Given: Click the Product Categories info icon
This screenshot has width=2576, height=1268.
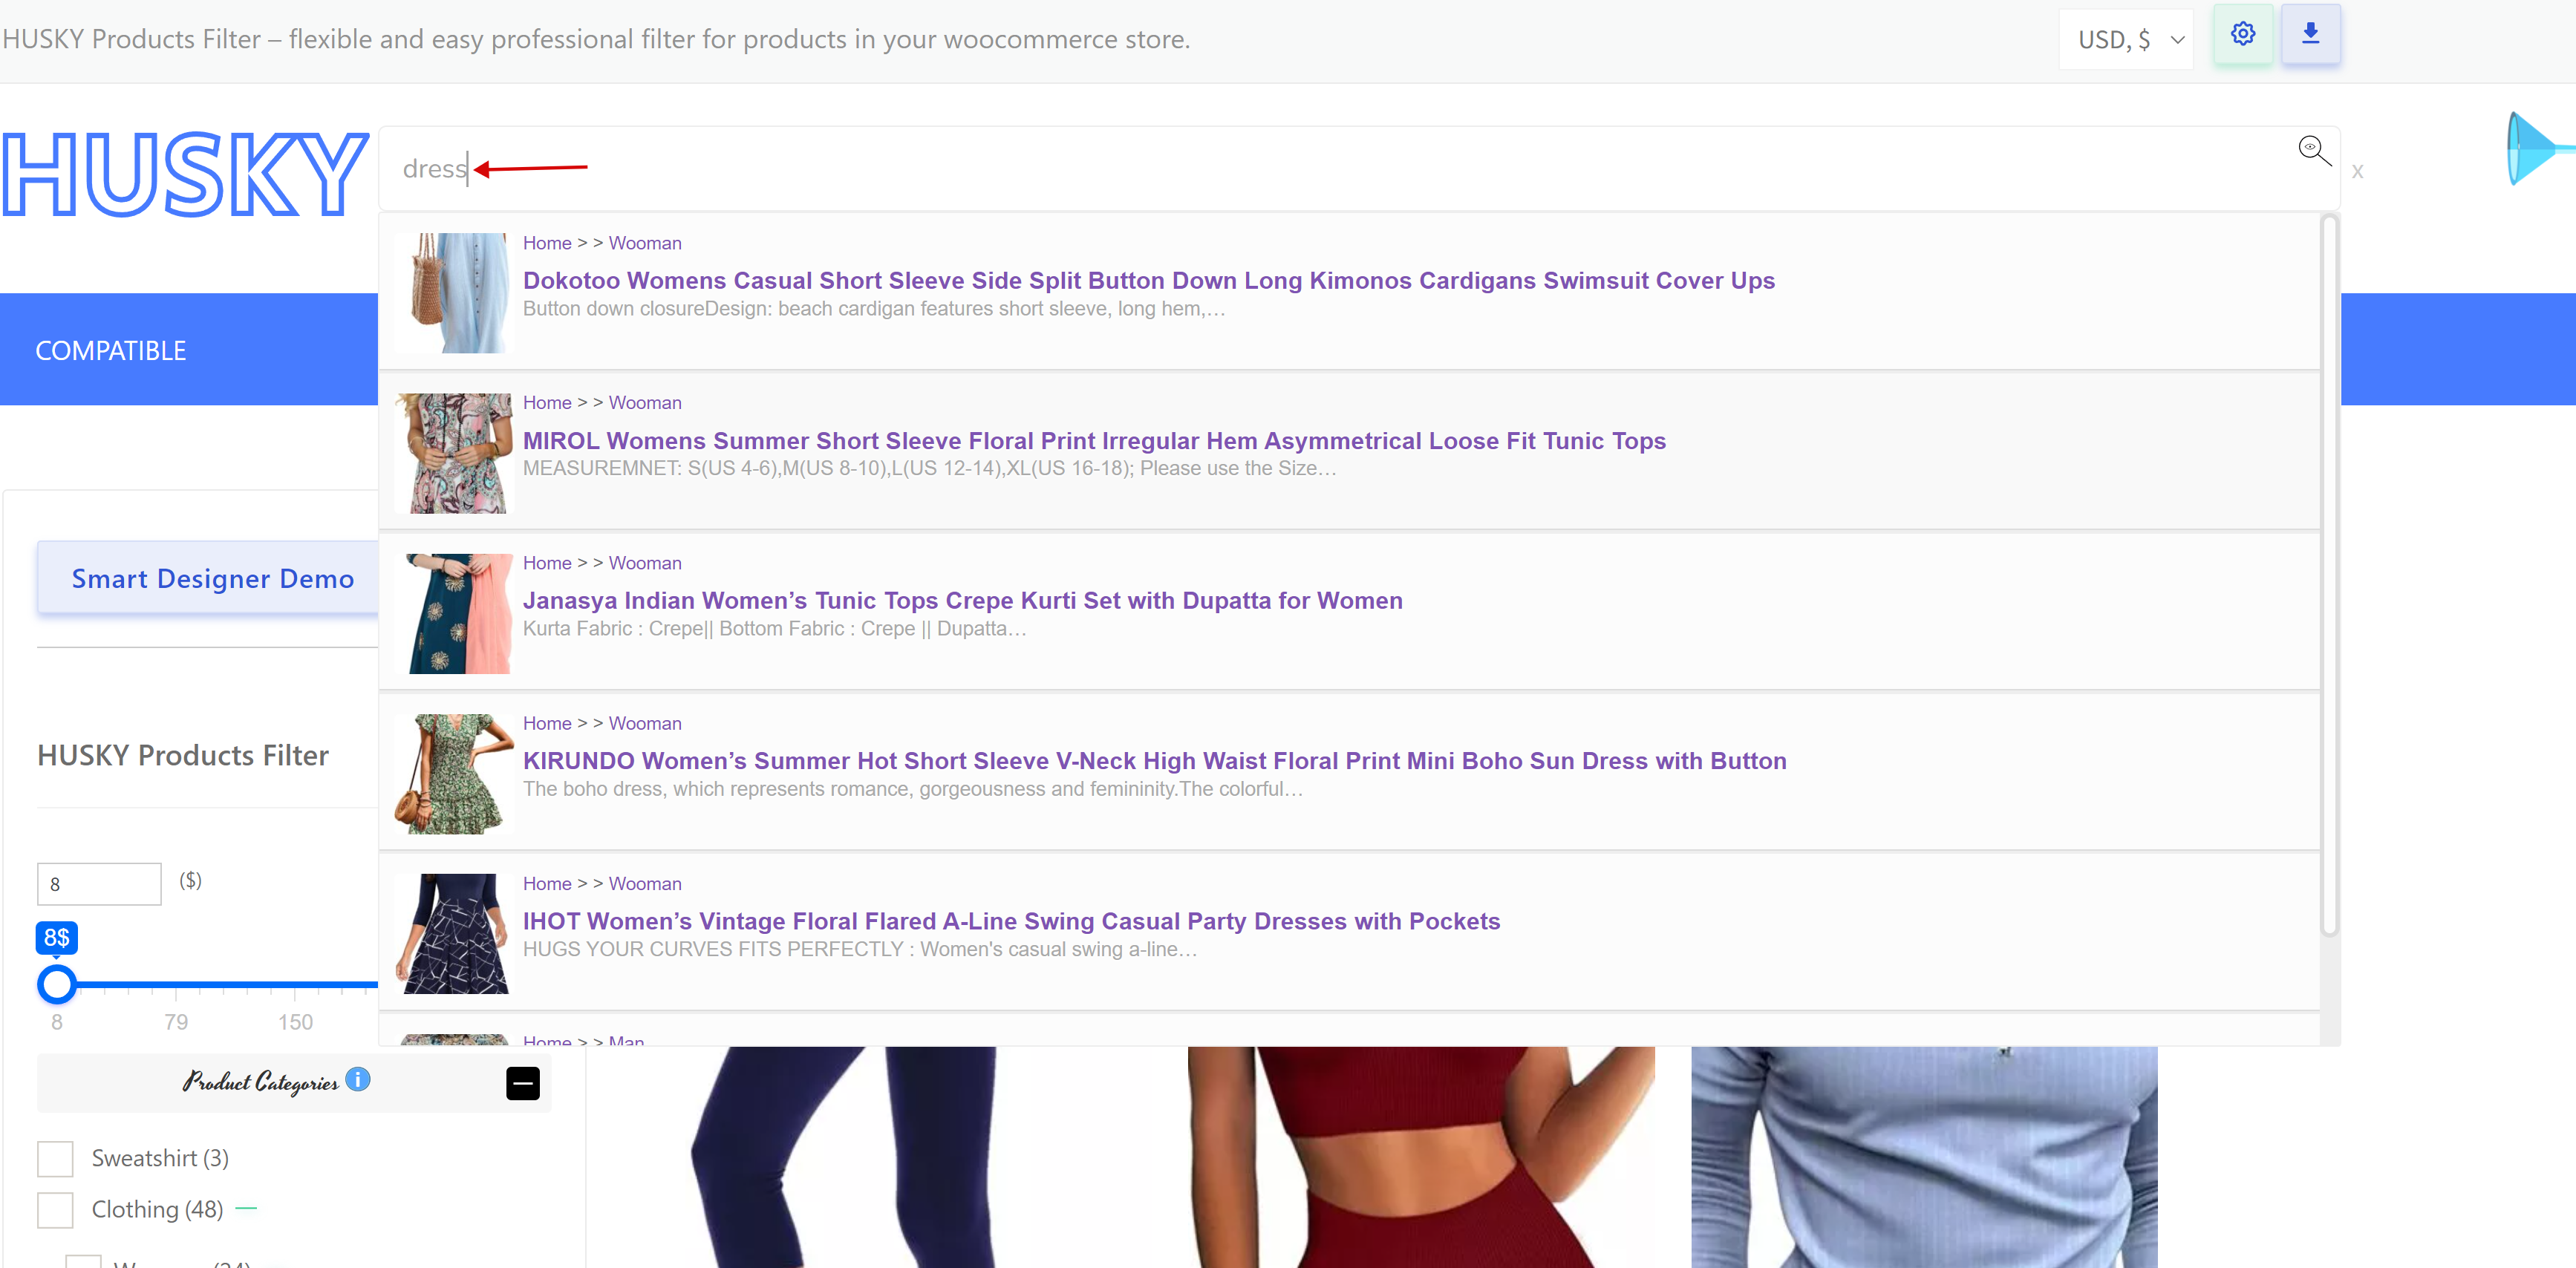Looking at the screenshot, I should pyautogui.click(x=357, y=1079).
